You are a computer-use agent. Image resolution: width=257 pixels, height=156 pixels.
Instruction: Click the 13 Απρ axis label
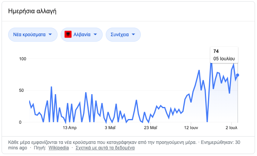[69, 128]
